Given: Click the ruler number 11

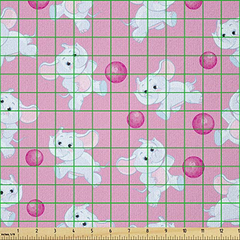Looking at the screenshot, I should tap(203, 230).
